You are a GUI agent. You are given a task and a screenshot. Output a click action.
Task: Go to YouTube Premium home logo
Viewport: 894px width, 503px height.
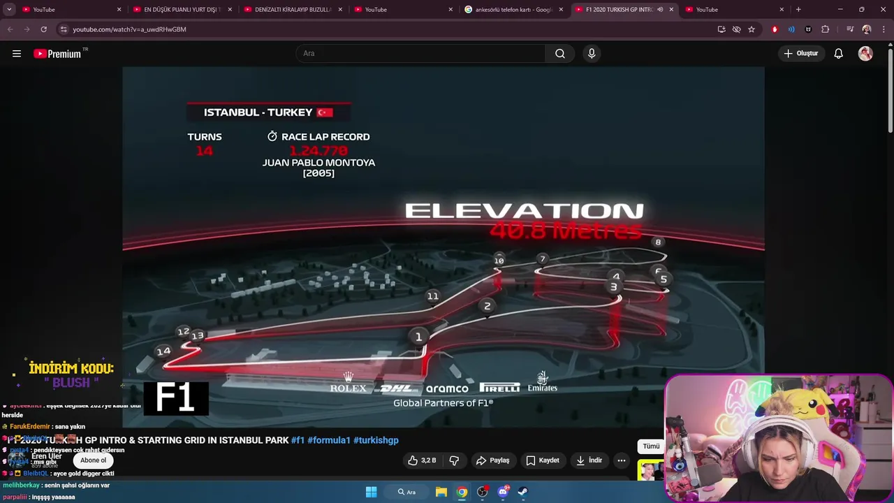click(x=57, y=54)
